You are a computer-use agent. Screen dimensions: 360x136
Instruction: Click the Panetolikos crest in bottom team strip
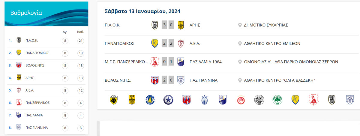295,100
